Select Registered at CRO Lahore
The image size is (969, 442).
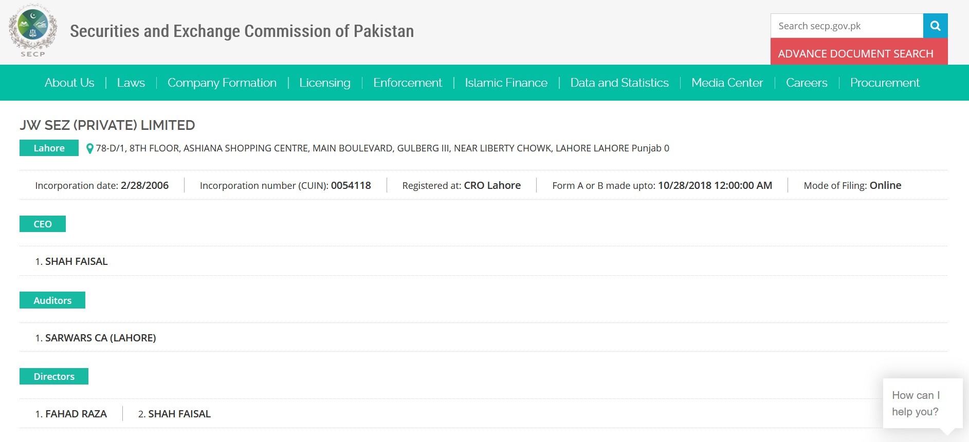coord(462,185)
